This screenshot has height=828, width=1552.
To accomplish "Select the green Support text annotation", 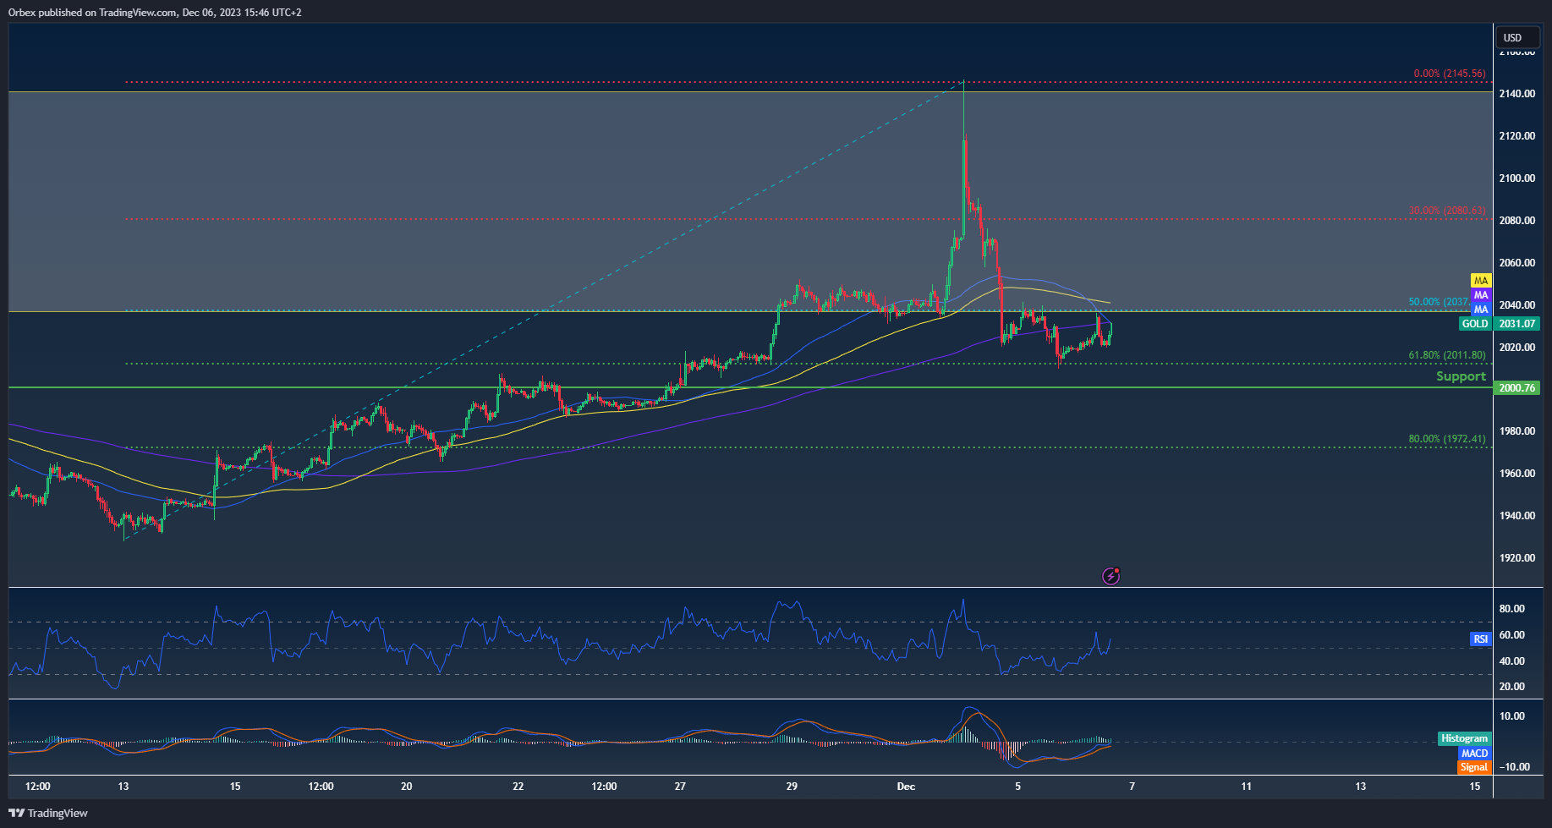I will pos(1461,376).
